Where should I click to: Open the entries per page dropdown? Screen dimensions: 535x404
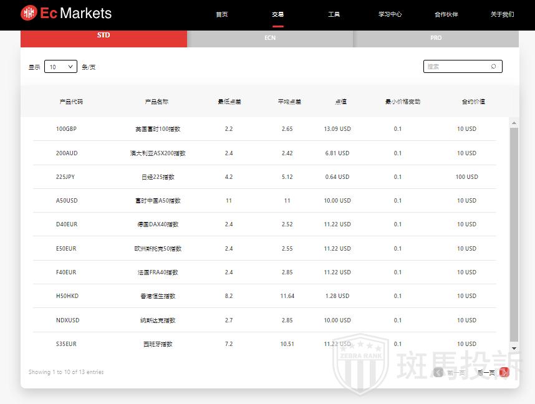click(60, 67)
